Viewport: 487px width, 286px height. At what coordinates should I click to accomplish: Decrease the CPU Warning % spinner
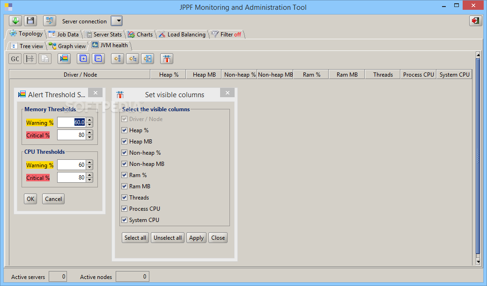pyautogui.click(x=89, y=167)
